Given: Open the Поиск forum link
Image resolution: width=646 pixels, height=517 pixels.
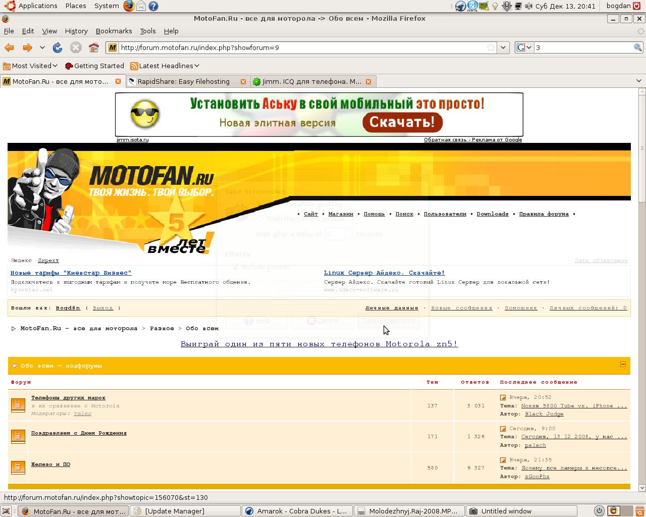Looking at the screenshot, I should tap(404, 214).
